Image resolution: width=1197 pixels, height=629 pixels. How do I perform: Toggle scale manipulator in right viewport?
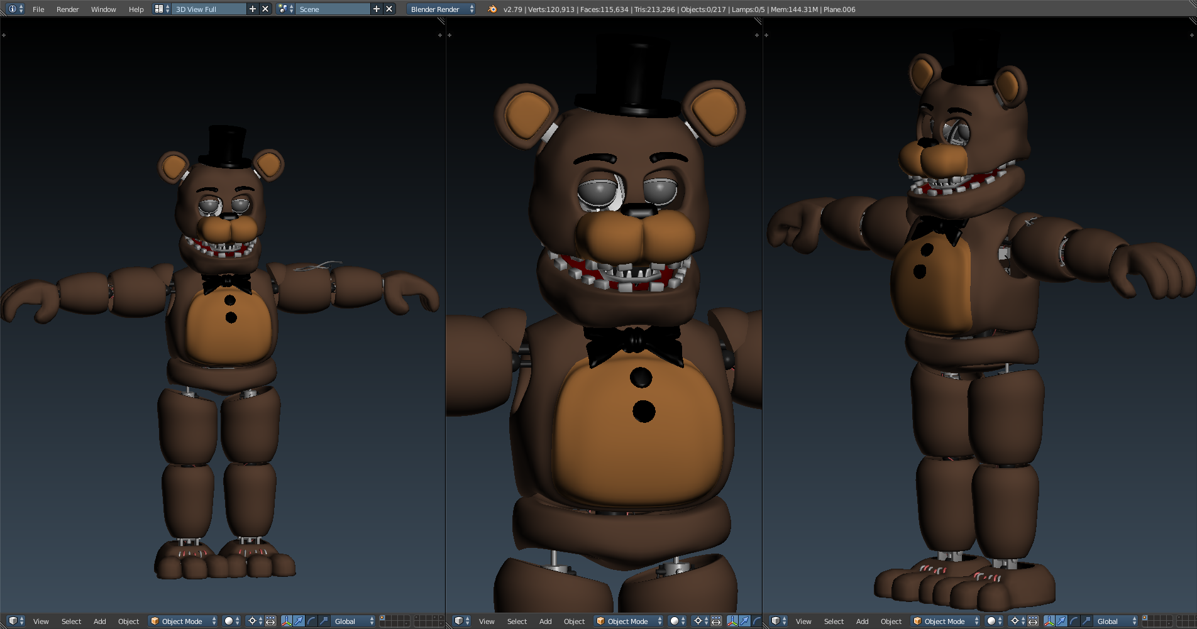[x=1086, y=621]
